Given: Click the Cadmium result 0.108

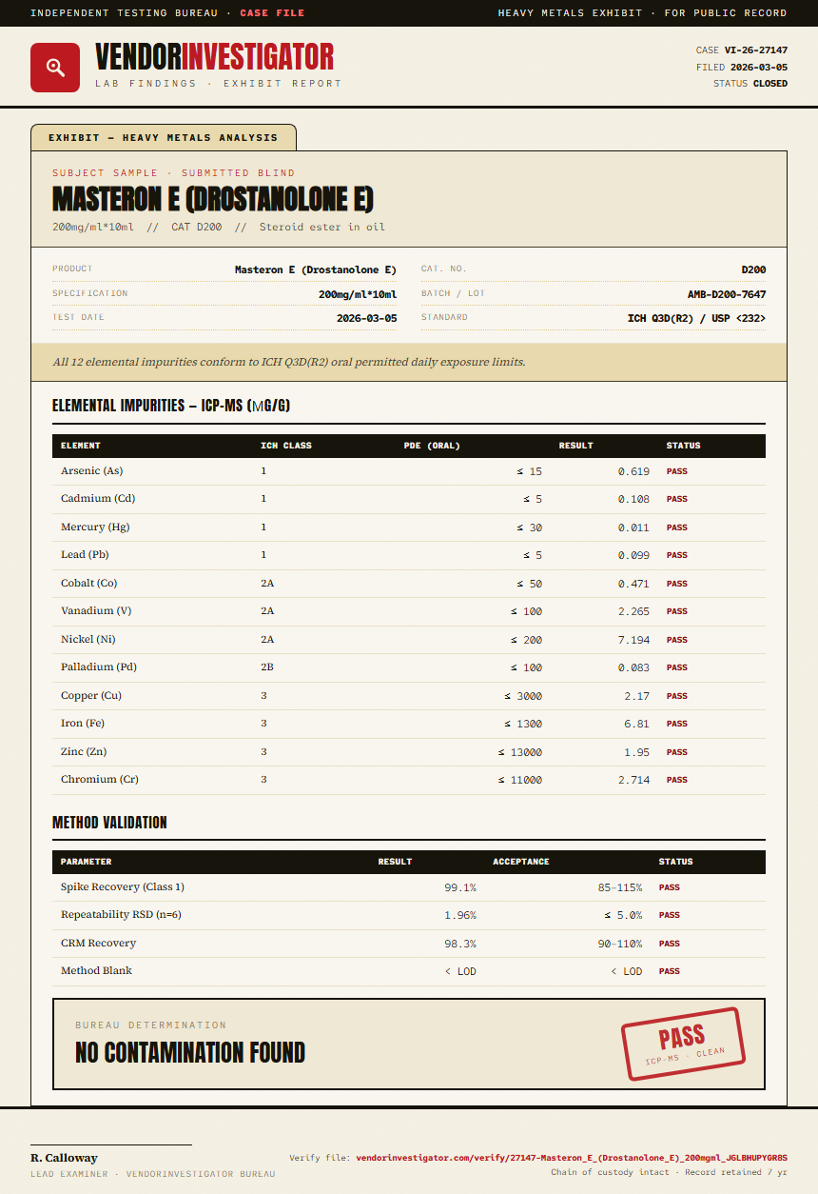Looking at the screenshot, I should point(633,499).
